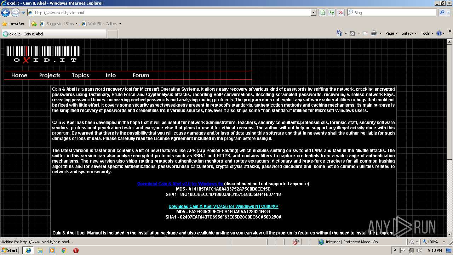This screenshot has width=453, height=255.
Task: Click the Show desktop tray icon
Action: [x=449, y=250]
